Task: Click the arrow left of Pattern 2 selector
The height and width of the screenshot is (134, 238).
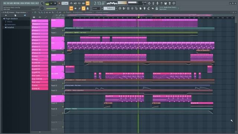Action: [102, 8]
